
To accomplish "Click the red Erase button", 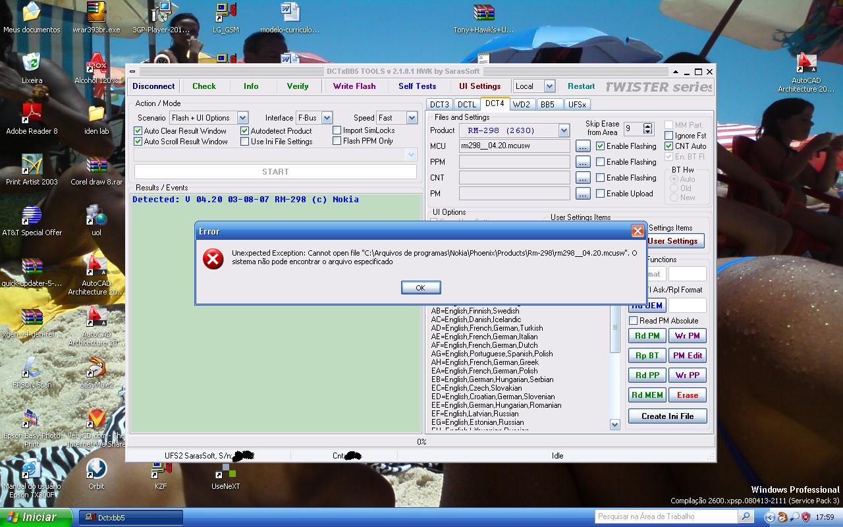I will click(x=688, y=395).
